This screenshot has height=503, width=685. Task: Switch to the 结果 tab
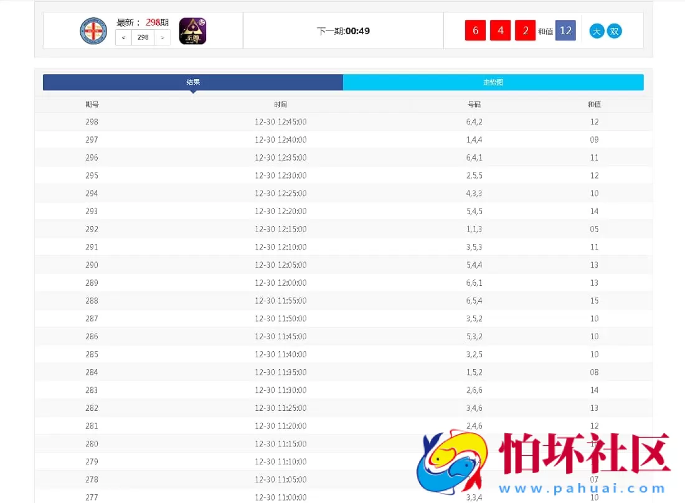click(193, 82)
